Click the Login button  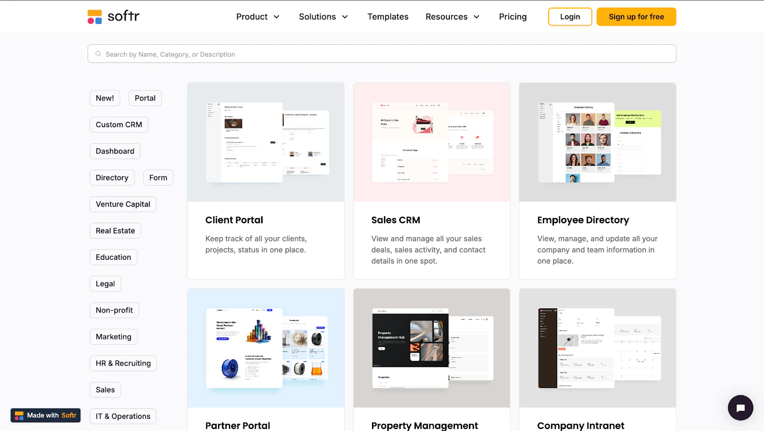pos(570,17)
